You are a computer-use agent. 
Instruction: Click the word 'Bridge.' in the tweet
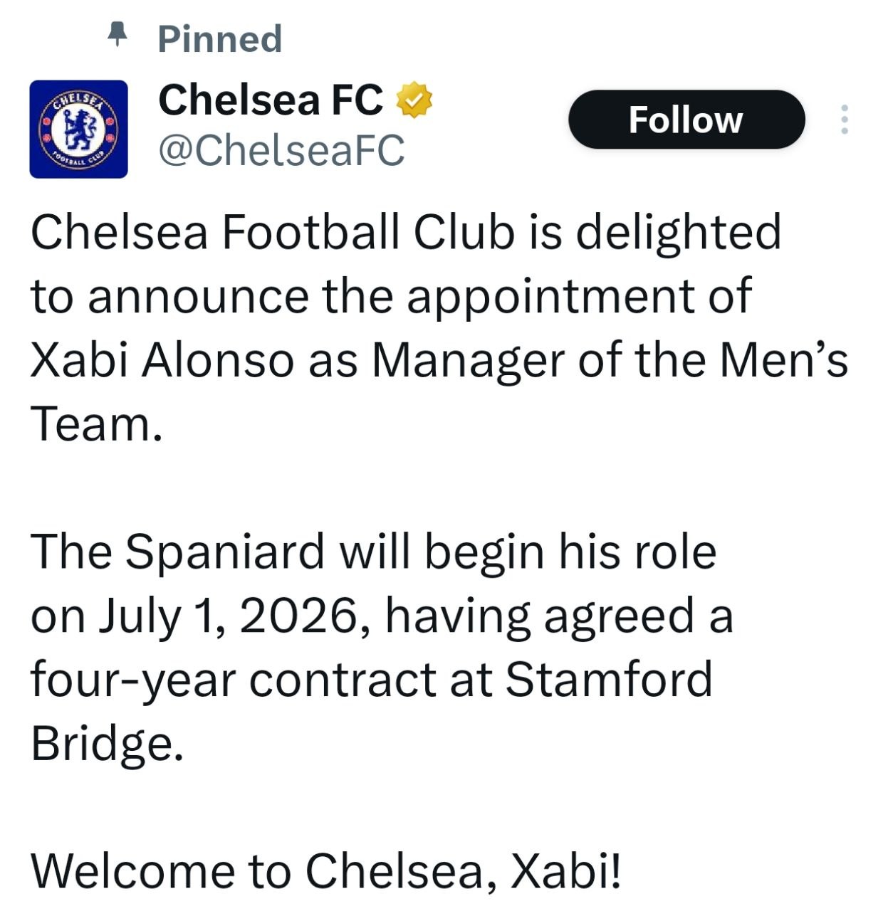tap(107, 745)
